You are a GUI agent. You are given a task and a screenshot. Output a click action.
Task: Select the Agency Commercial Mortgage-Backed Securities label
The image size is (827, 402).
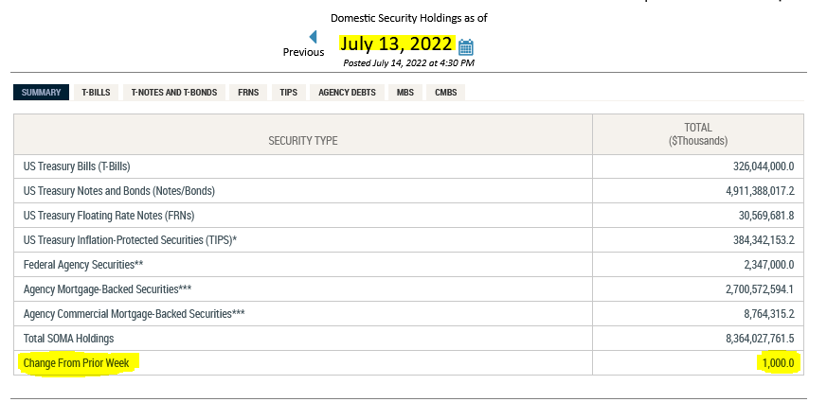coord(134,314)
